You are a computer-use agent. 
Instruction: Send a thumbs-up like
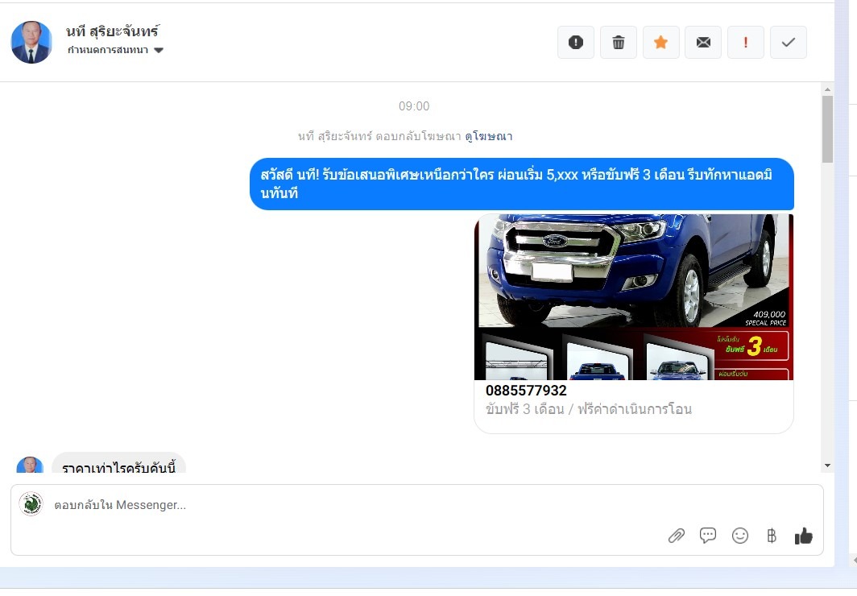(804, 536)
